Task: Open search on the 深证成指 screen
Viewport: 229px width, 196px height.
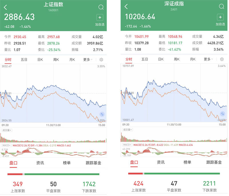Action: [222, 6]
